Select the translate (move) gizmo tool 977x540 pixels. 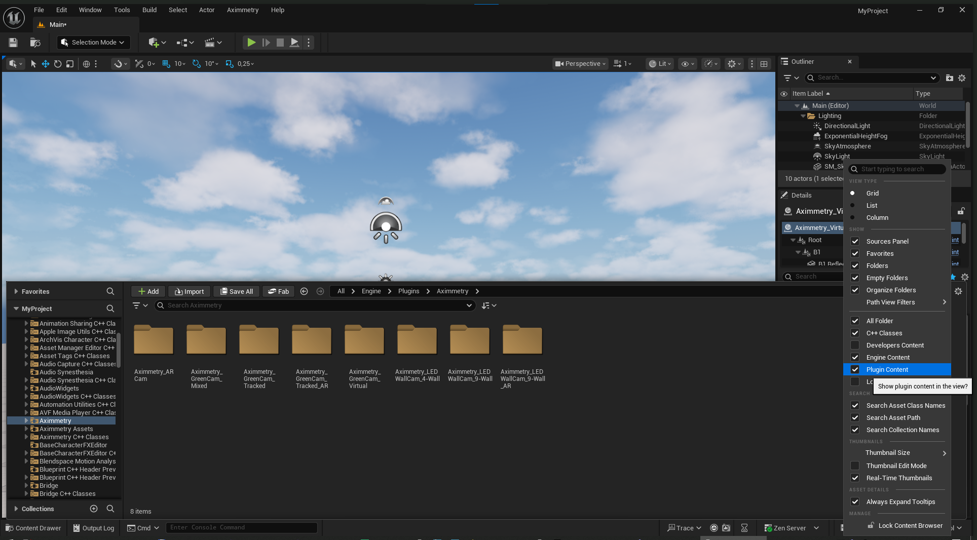click(45, 64)
